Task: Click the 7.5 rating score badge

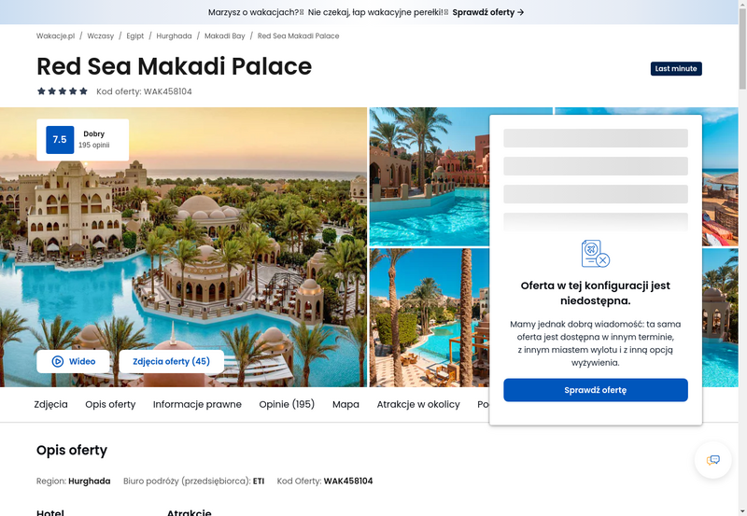Action: [60, 139]
